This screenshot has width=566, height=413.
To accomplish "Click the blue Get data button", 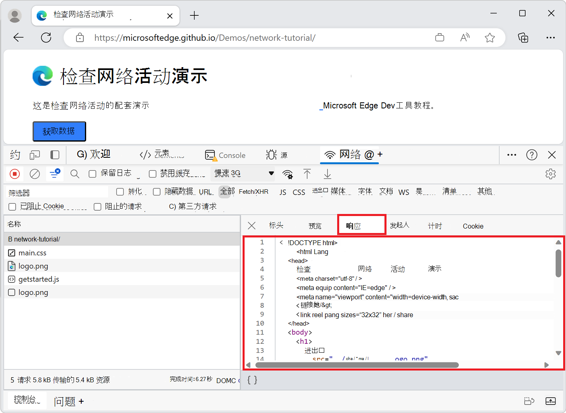I will (x=59, y=131).
